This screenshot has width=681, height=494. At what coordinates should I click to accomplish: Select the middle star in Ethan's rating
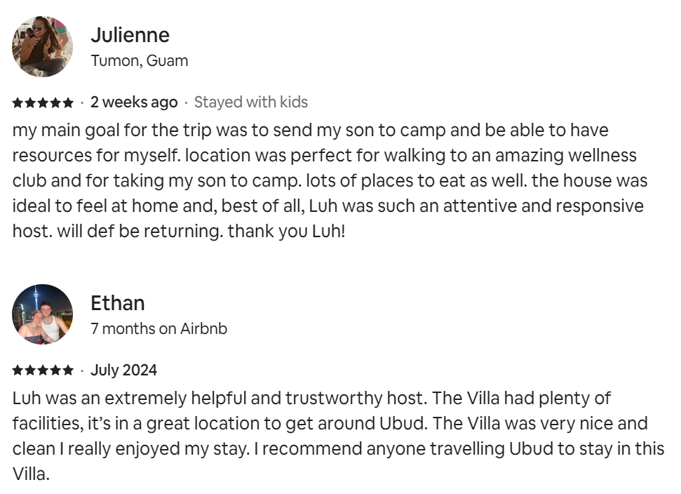[43, 370]
